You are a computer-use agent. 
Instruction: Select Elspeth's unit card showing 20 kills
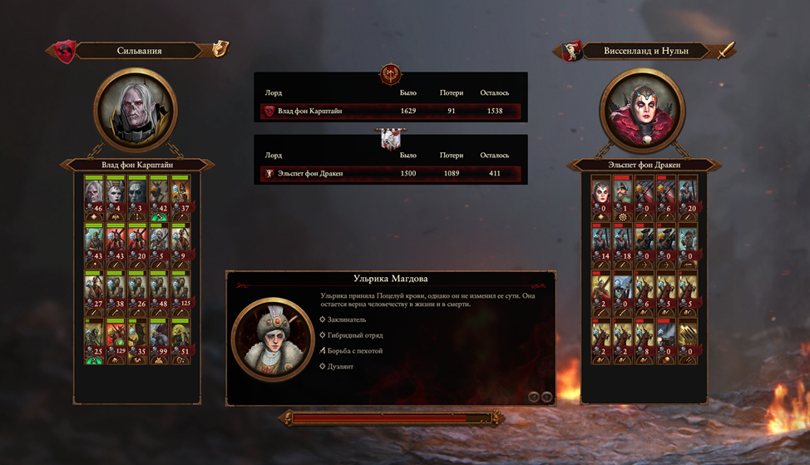pyautogui.click(x=688, y=198)
